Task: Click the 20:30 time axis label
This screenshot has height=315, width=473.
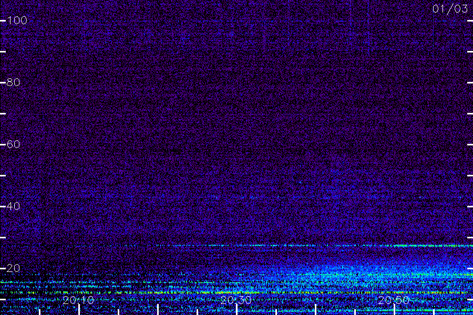Action: [x=236, y=300]
